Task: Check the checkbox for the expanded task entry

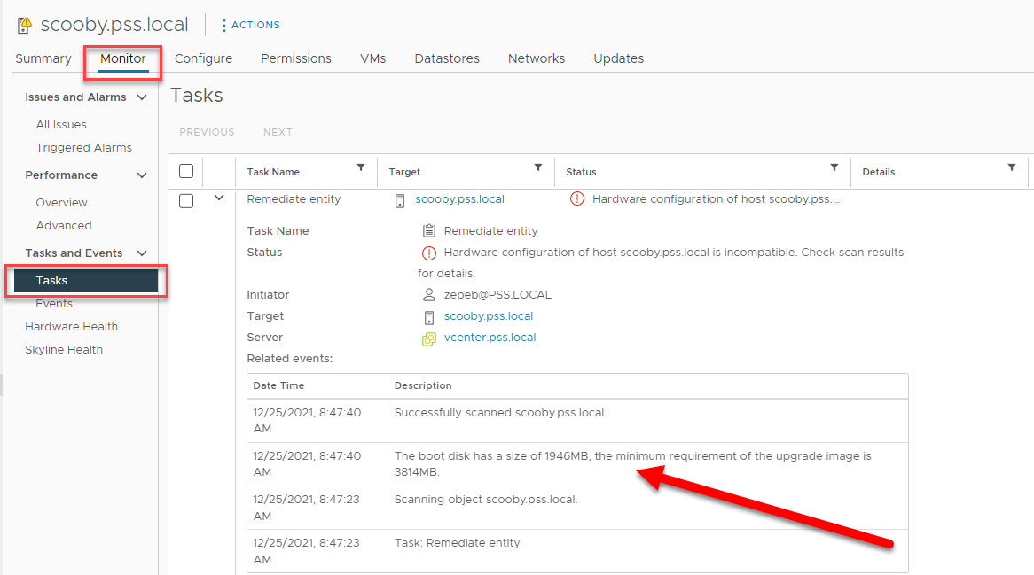Action: coord(186,199)
